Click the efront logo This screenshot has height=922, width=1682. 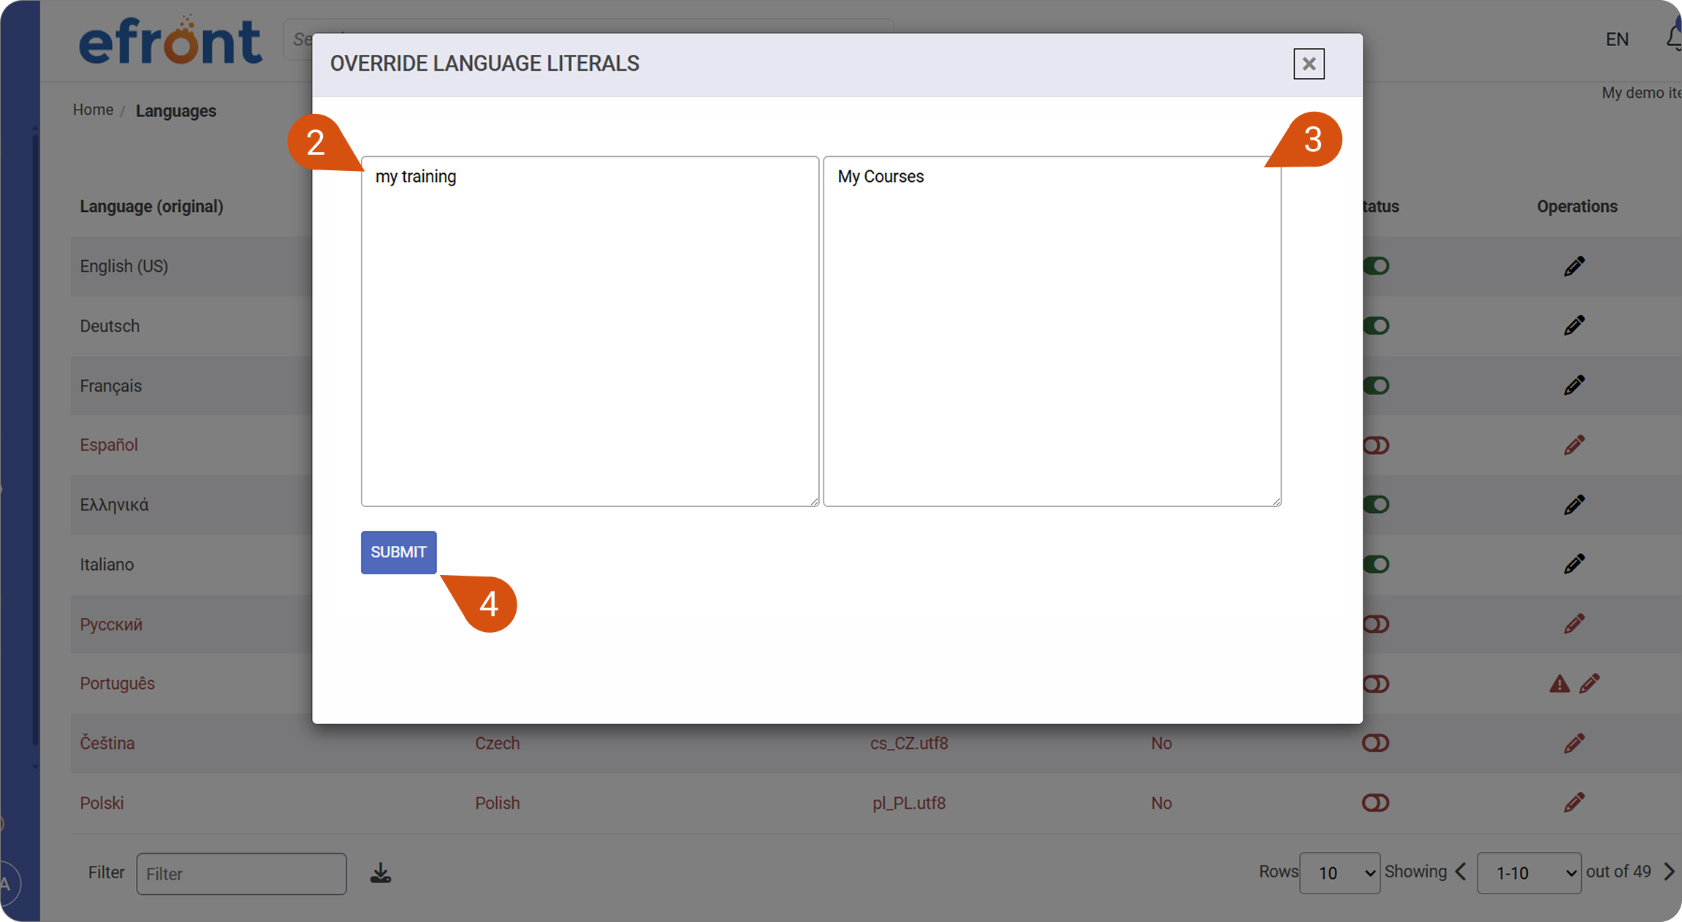[170, 40]
